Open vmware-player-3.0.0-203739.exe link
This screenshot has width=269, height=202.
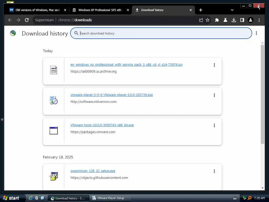click(x=112, y=95)
